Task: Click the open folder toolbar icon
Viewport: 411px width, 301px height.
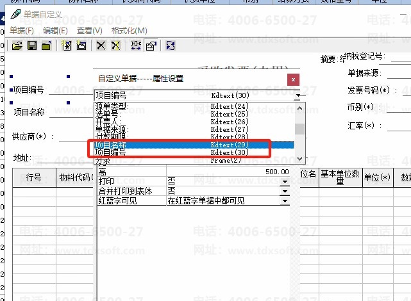Action: coord(17,46)
